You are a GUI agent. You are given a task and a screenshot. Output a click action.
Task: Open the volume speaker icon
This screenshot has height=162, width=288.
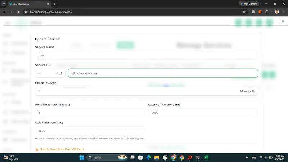(x=265, y=157)
